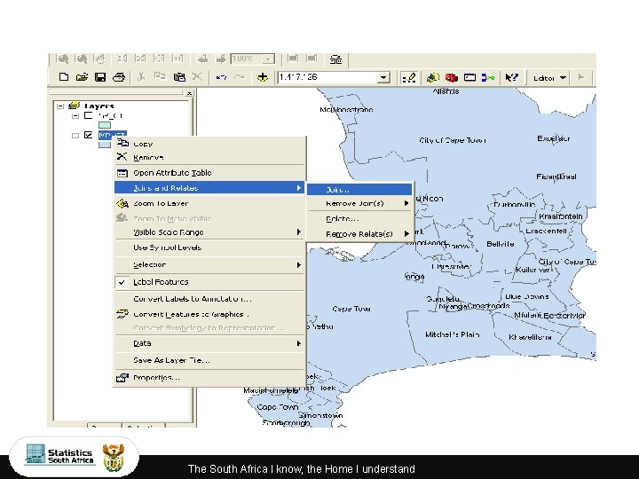Toggle the highlighted layer's tree expander
This screenshot has height=479, width=639.
(x=75, y=135)
